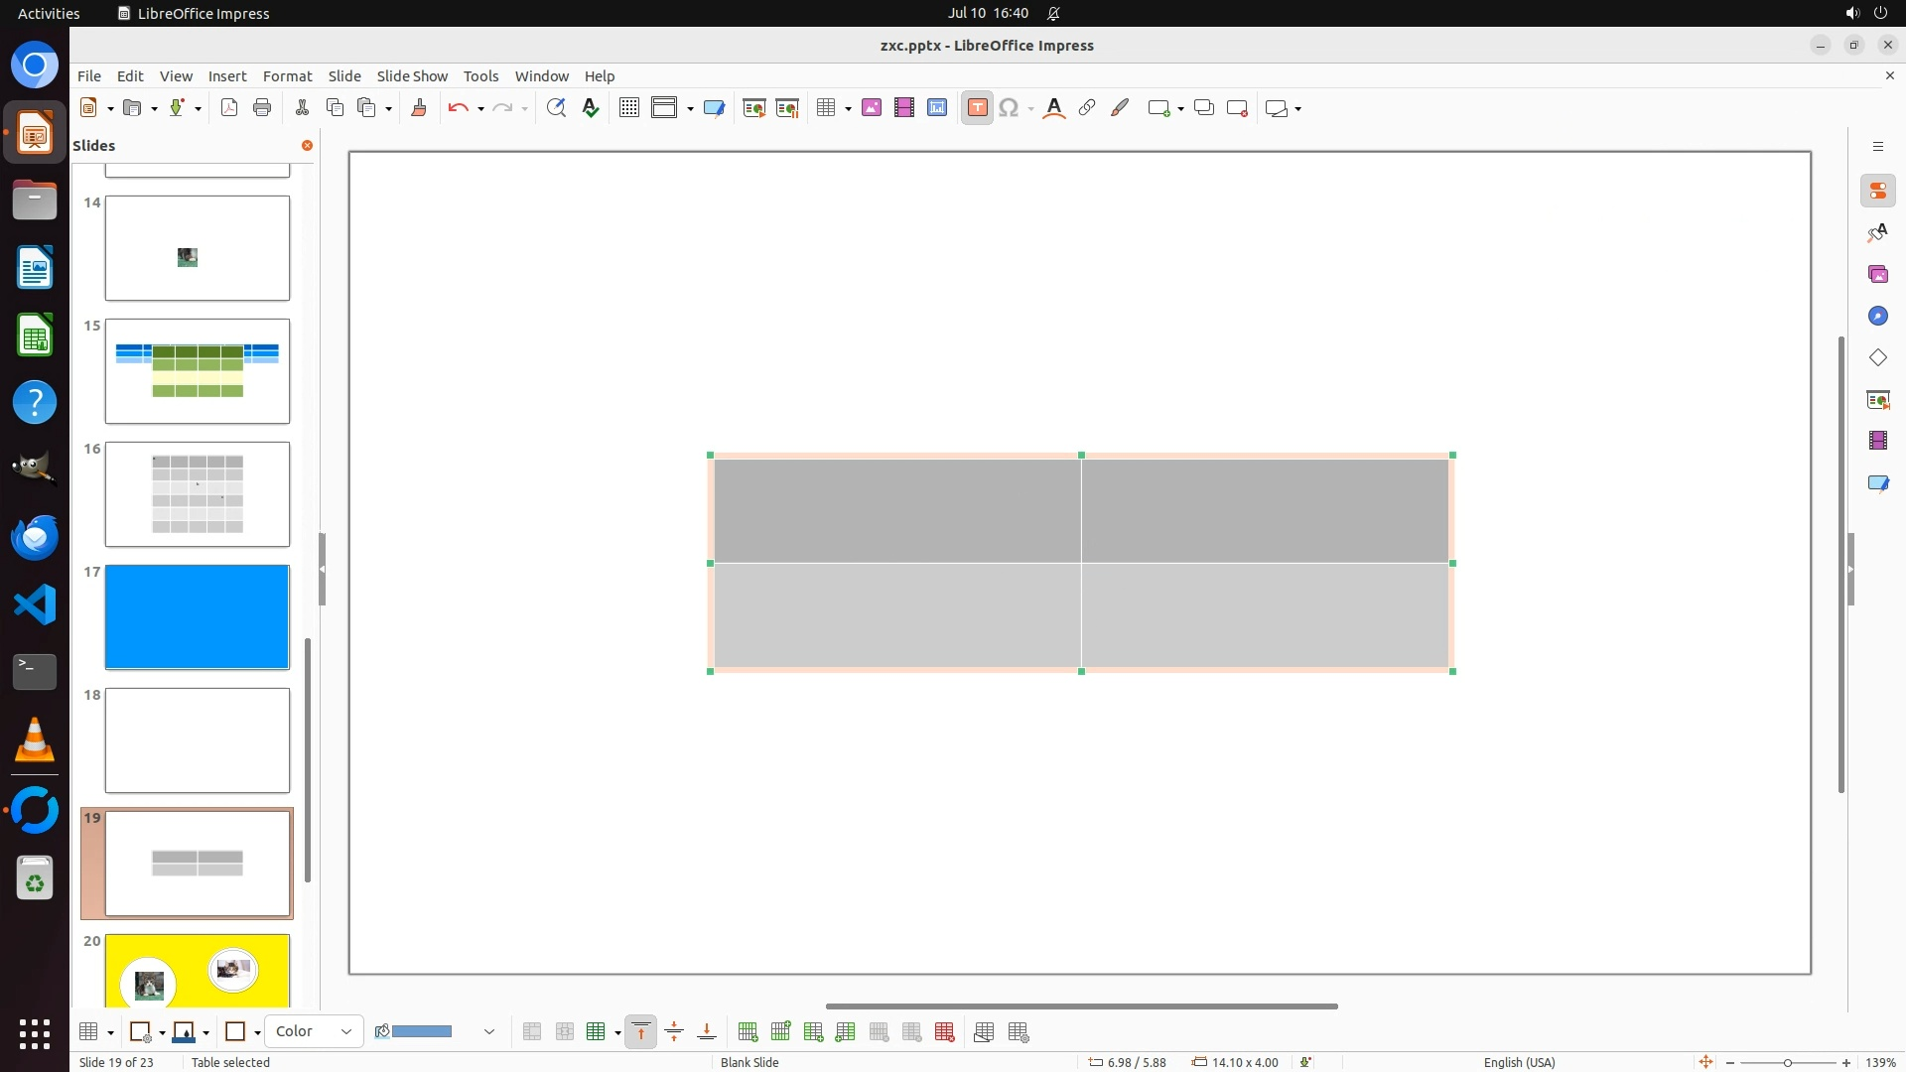The image size is (1906, 1072).
Task: Open the Gallery sidebar panel
Action: pos(1877,274)
